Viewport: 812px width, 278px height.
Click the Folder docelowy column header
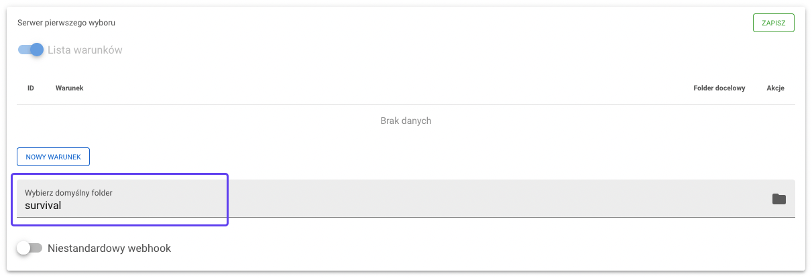[x=719, y=88]
